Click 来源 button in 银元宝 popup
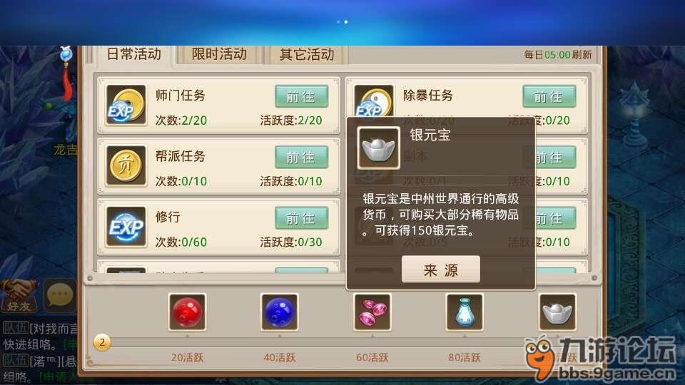The width and height of the screenshot is (685, 385). coord(441,269)
